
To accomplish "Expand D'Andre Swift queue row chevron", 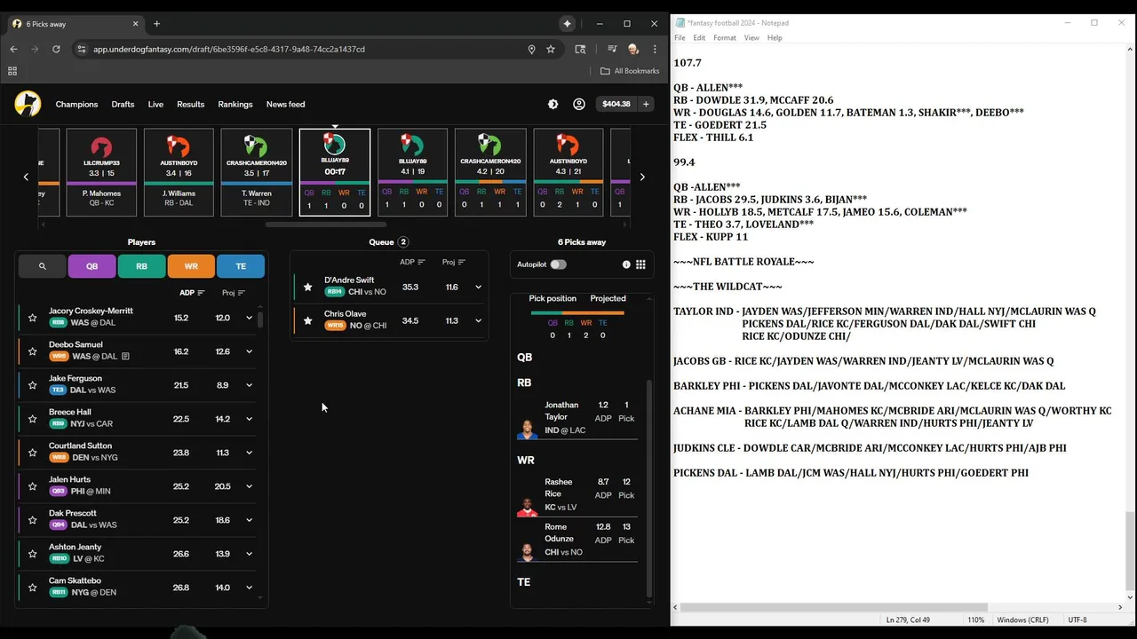I will click(478, 287).
